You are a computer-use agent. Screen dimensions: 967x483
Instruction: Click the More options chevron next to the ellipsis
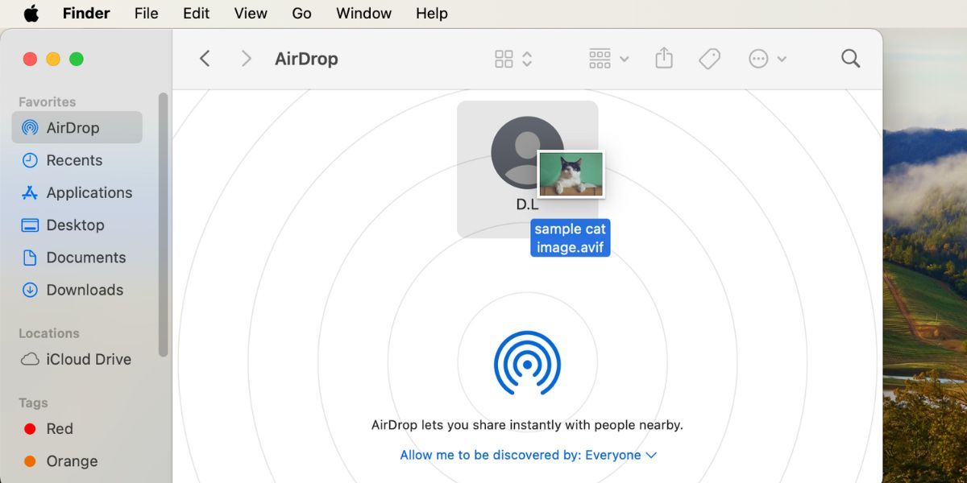[x=781, y=58]
